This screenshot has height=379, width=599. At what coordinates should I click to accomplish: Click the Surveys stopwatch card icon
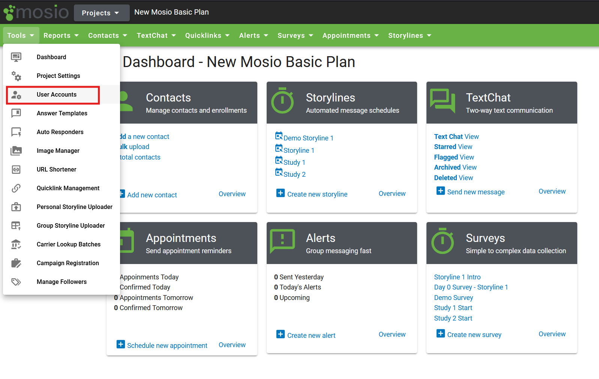(x=443, y=241)
